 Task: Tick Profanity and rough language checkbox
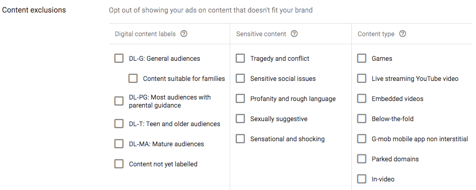pyautogui.click(x=240, y=99)
